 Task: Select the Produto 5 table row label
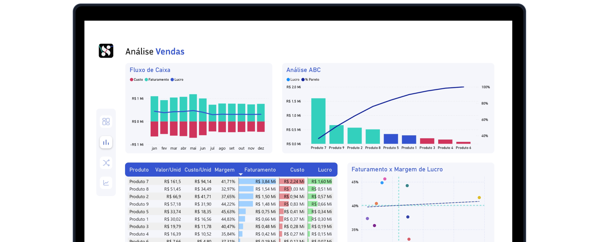139,212
